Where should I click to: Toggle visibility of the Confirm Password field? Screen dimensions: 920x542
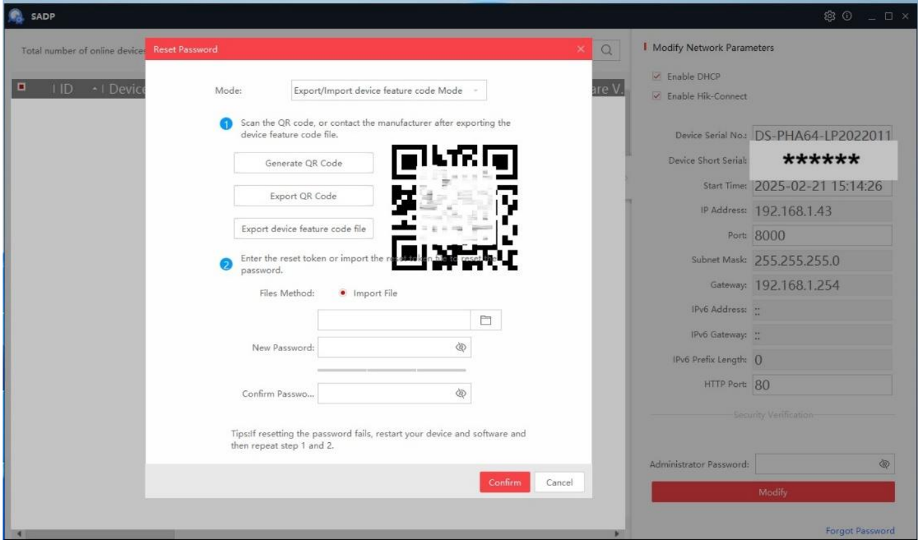click(x=461, y=393)
